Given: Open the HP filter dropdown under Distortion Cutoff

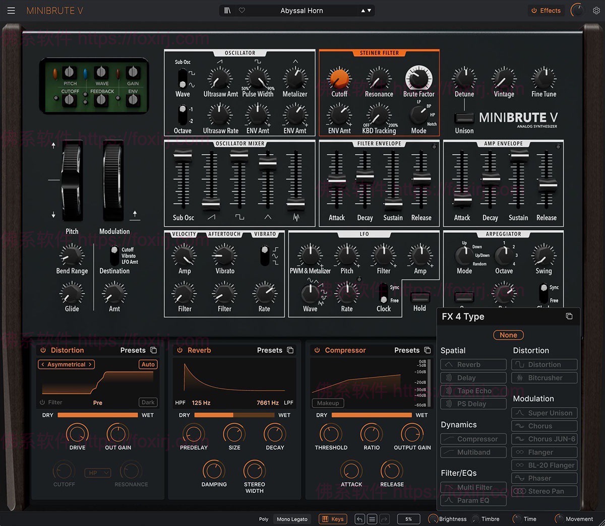Looking at the screenshot, I should 98,473.
